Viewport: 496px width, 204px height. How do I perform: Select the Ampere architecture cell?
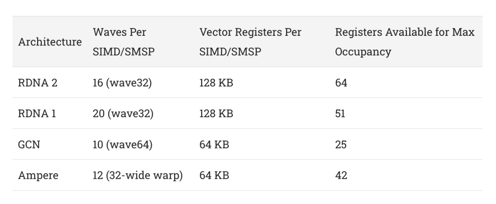38,175
